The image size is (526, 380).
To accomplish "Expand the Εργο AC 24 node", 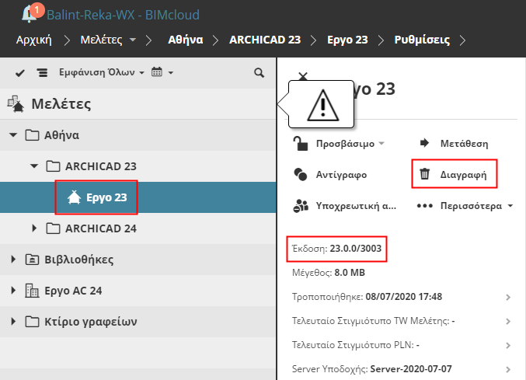I will tap(13, 291).
